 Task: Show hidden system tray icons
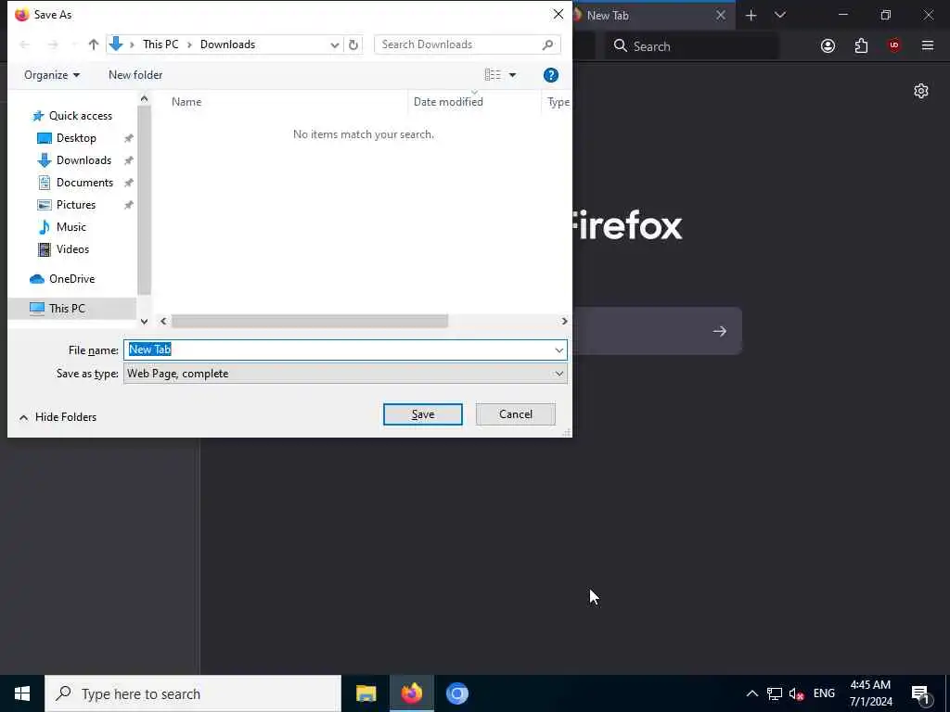(x=751, y=693)
